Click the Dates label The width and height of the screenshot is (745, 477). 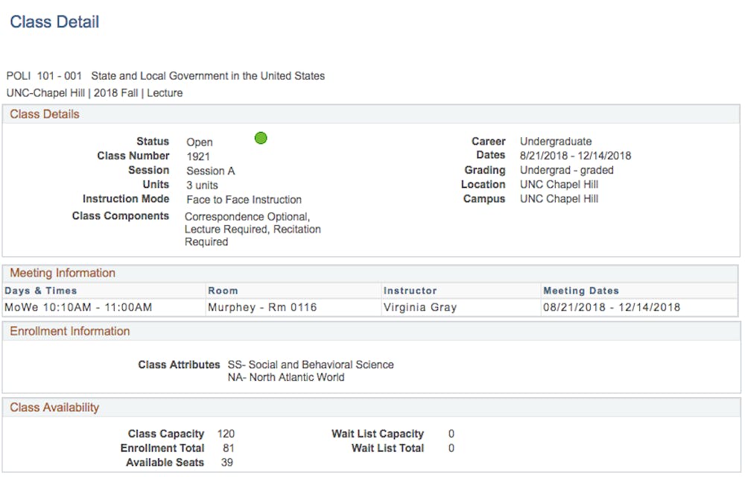(491, 155)
